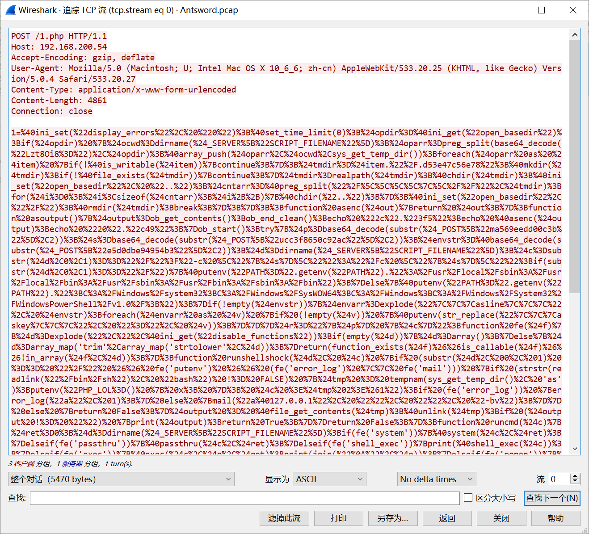589x534 pixels.
Task: Click the "Accept-Encoding: gzip, deflate" line
Action: click(x=83, y=58)
